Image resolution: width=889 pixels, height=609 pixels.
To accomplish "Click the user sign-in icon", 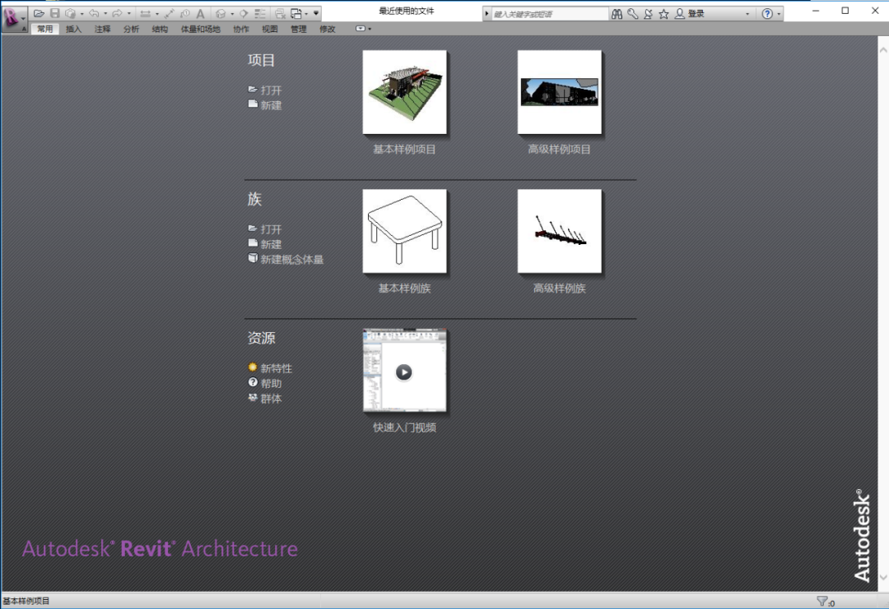I will [x=679, y=14].
